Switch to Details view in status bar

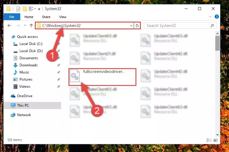[x=209, y=140]
